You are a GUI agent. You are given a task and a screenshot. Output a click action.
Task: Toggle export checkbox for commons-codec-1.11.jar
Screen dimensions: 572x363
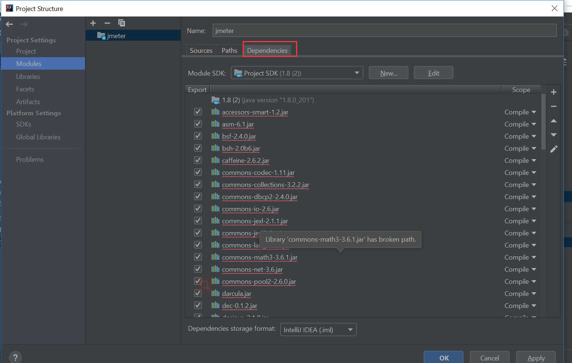(198, 172)
